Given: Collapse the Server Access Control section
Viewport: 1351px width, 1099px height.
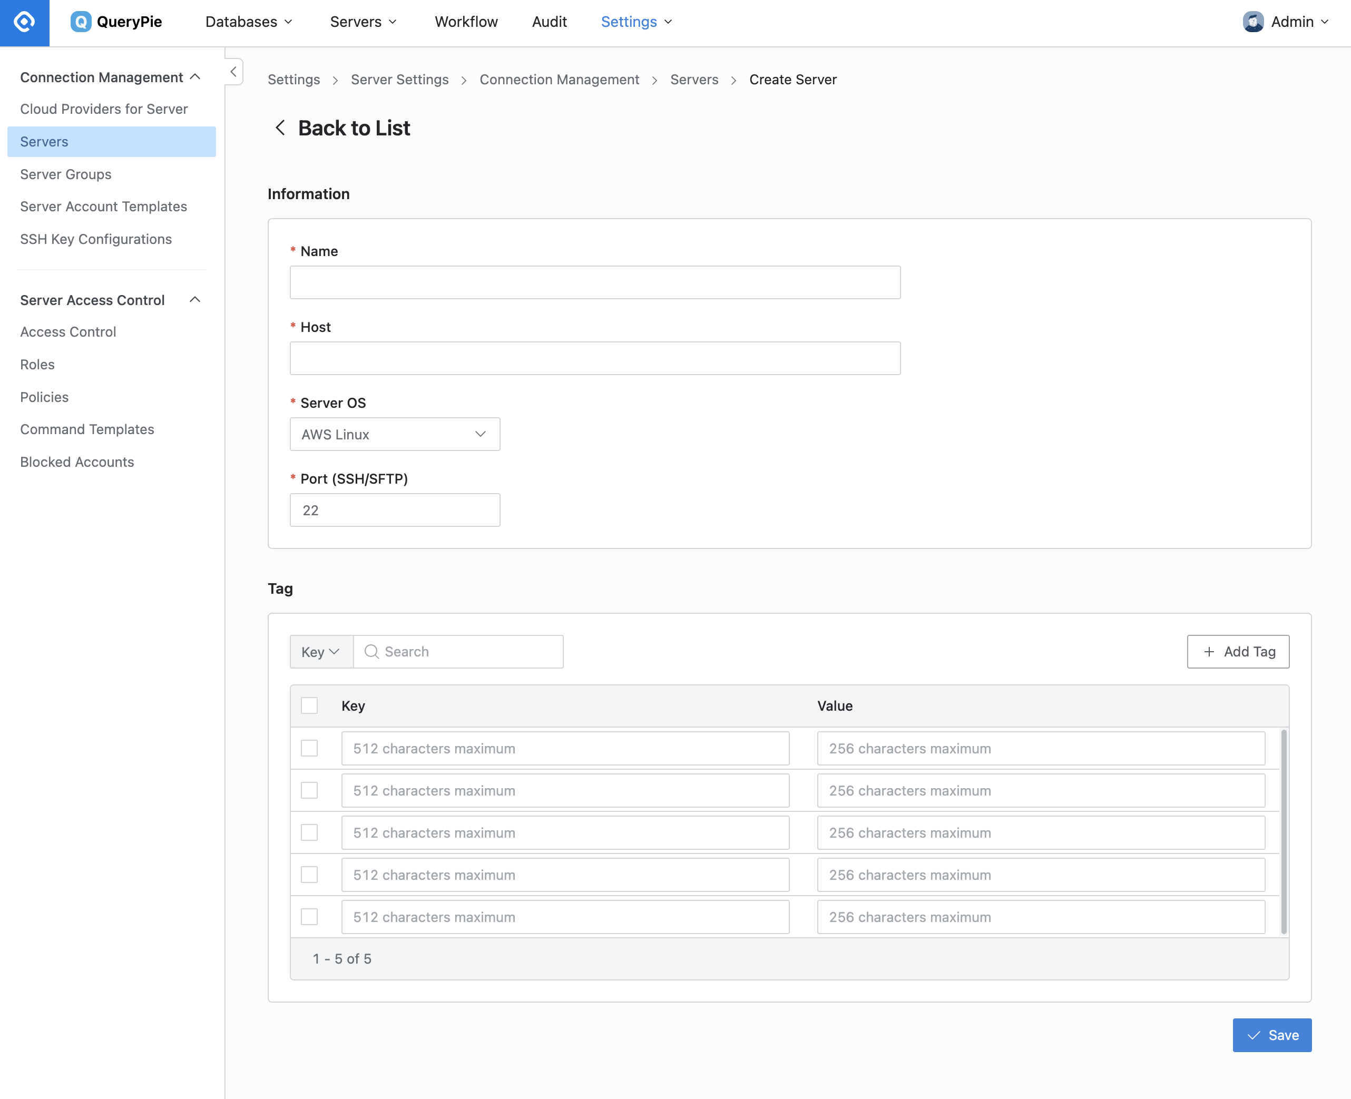Looking at the screenshot, I should coord(195,299).
